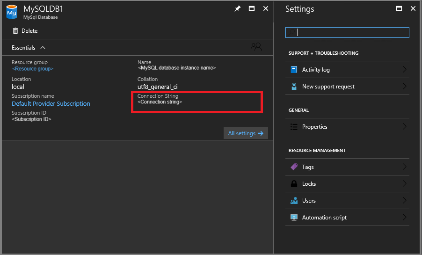The image size is (422, 255).
Task: Click the Delete trash can icon
Action: [15, 31]
